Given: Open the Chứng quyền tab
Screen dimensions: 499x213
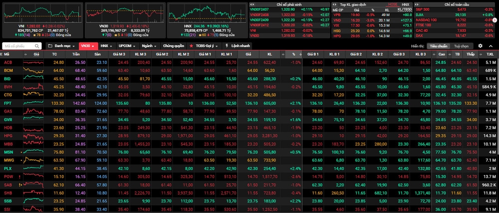Looking at the screenshot, I should [173, 46].
